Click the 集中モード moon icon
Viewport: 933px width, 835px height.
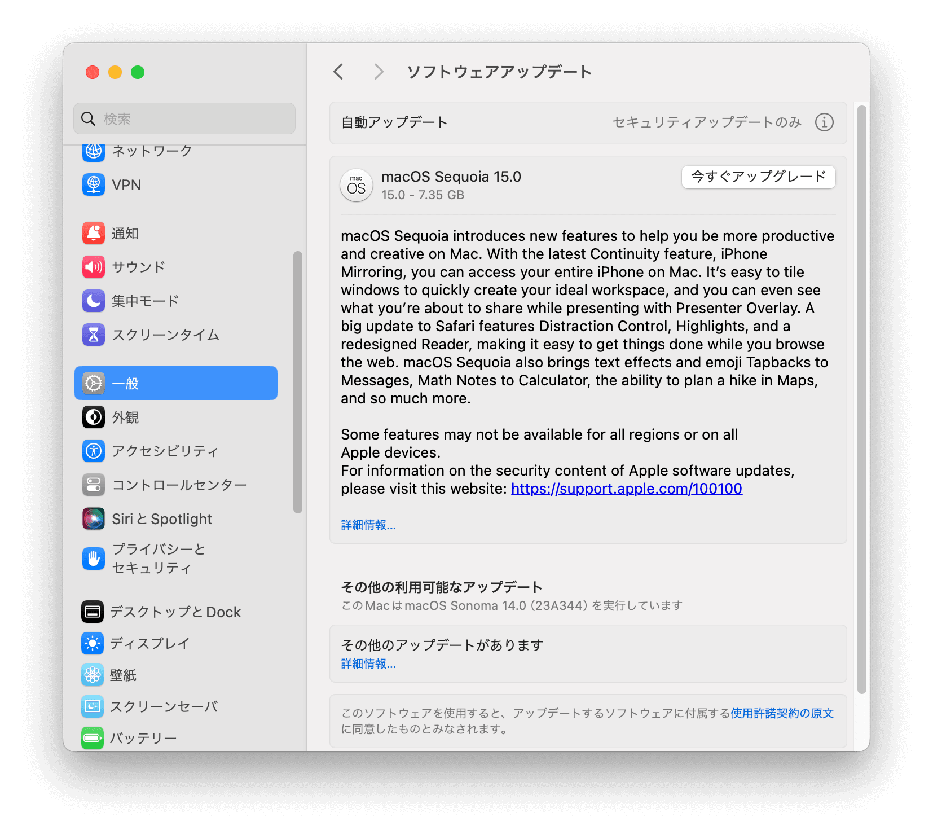(x=94, y=301)
